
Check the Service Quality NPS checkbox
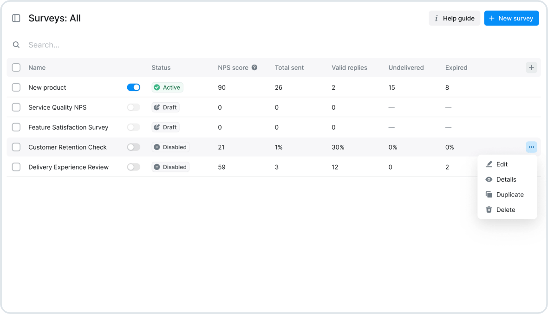tap(16, 107)
